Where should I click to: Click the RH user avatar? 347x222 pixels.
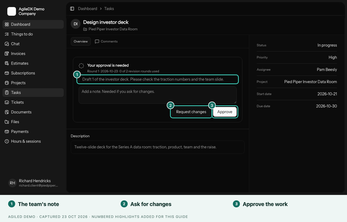(12, 183)
